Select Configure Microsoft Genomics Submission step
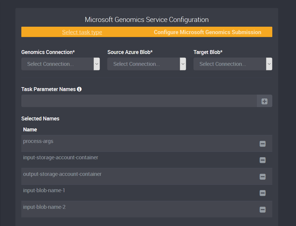 click(x=207, y=32)
